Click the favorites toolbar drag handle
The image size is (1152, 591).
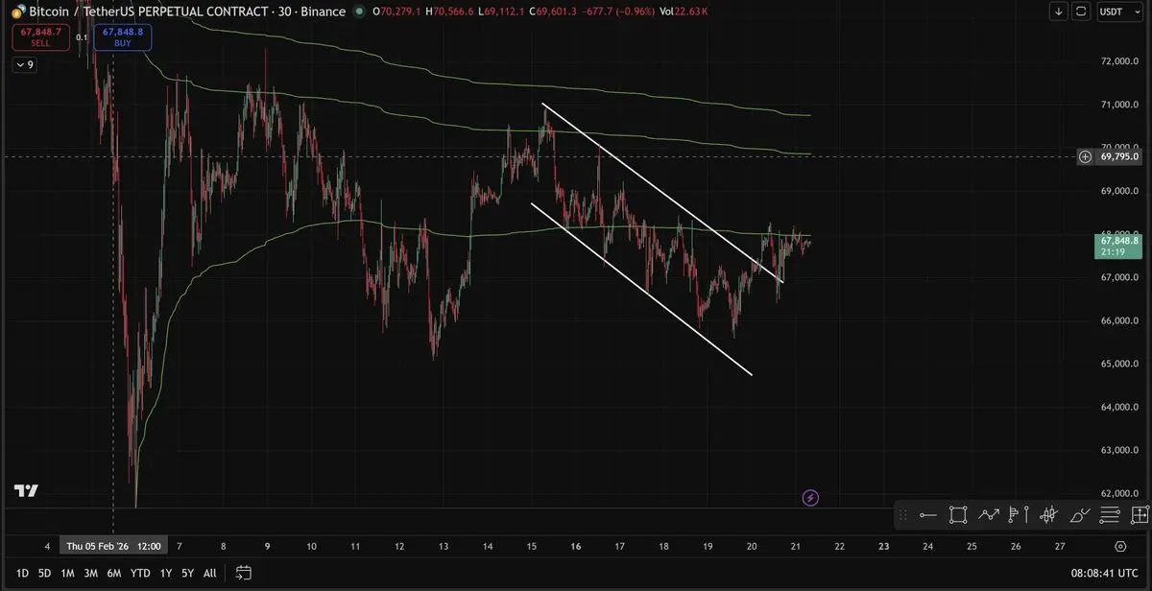902,515
